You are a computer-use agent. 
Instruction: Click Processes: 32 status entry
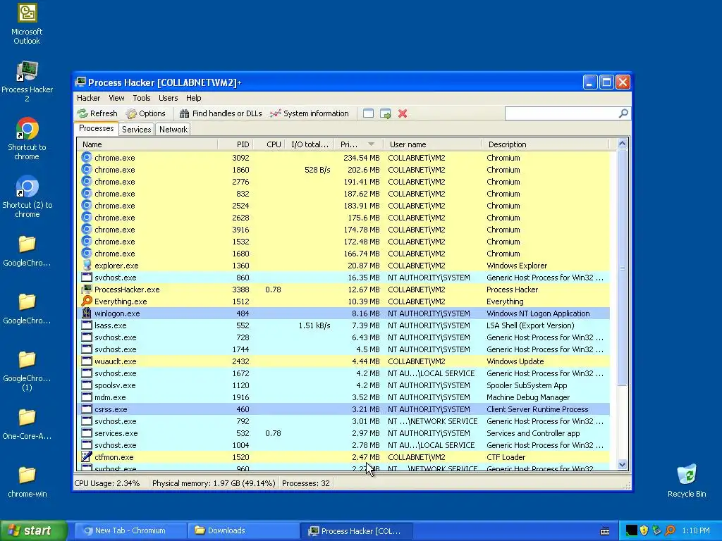point(306,483)
